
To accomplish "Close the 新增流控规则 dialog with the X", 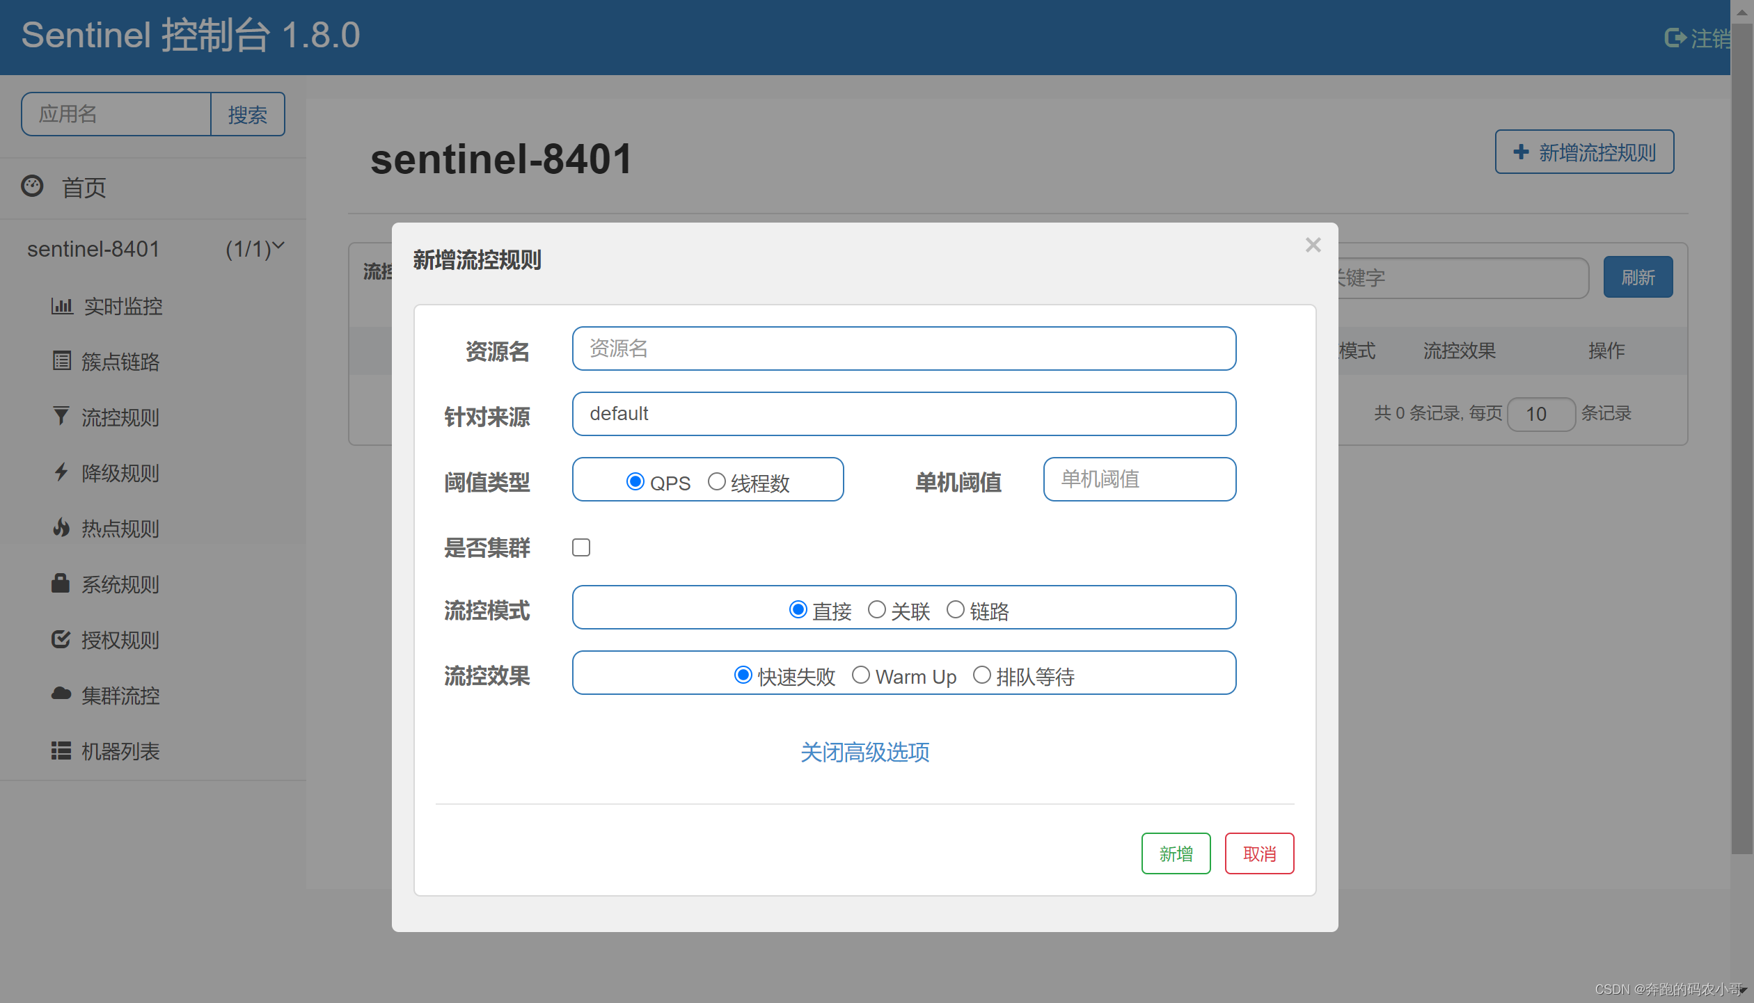I will (1313, 245).
